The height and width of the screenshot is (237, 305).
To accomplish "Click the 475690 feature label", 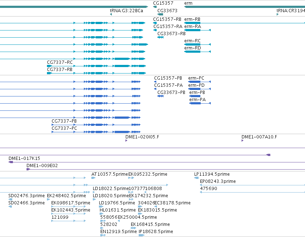I will pyautogui.click(x=209, y=189).
